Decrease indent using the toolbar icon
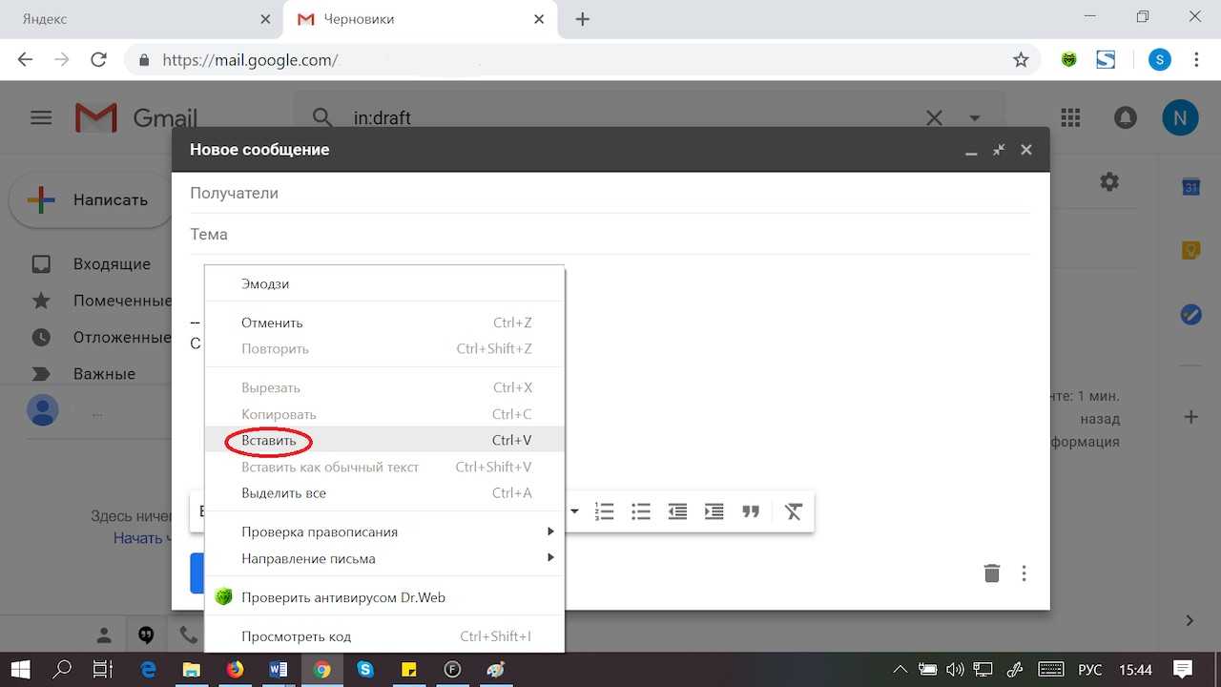 click(x=677, y=511)
